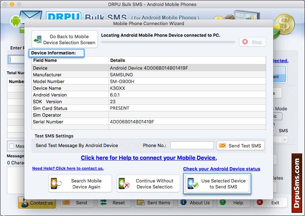Viewport: 305px width, 216px height.
Task: Click phone with red X icon
Action: [124, 183]
